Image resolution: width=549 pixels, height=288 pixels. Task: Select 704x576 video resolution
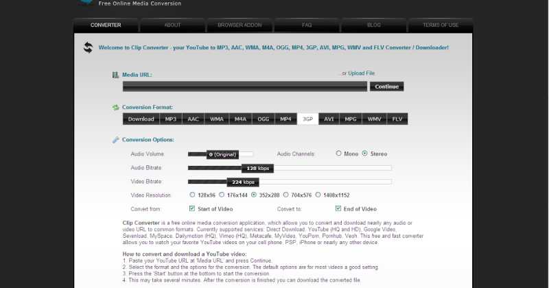tap(285, 195)
